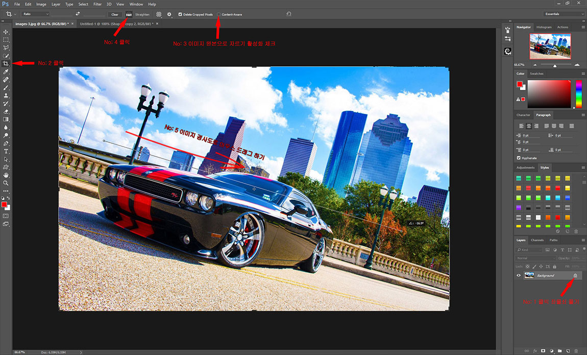The image size is (587, 355).
Task: Hide the Background layer with eye icon
Action: click(519, 276)
